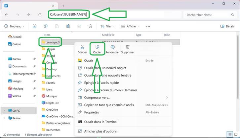Open the three-dot more options menu
The height and width of the screenshot is (138, 240).
tap(148, 26)
